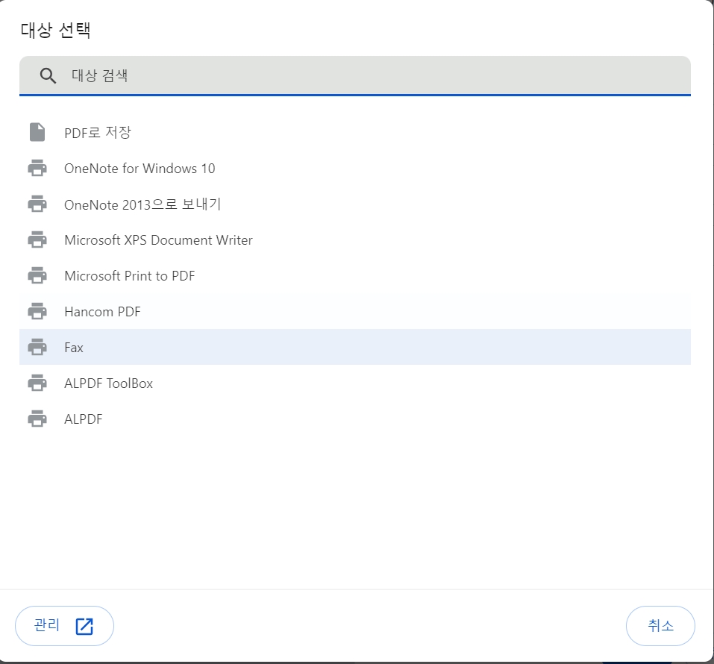The height and width of the screenshot is (664, 714).
Task: Select the highlighted Fax destination
Action: click(x=354, y=347)
